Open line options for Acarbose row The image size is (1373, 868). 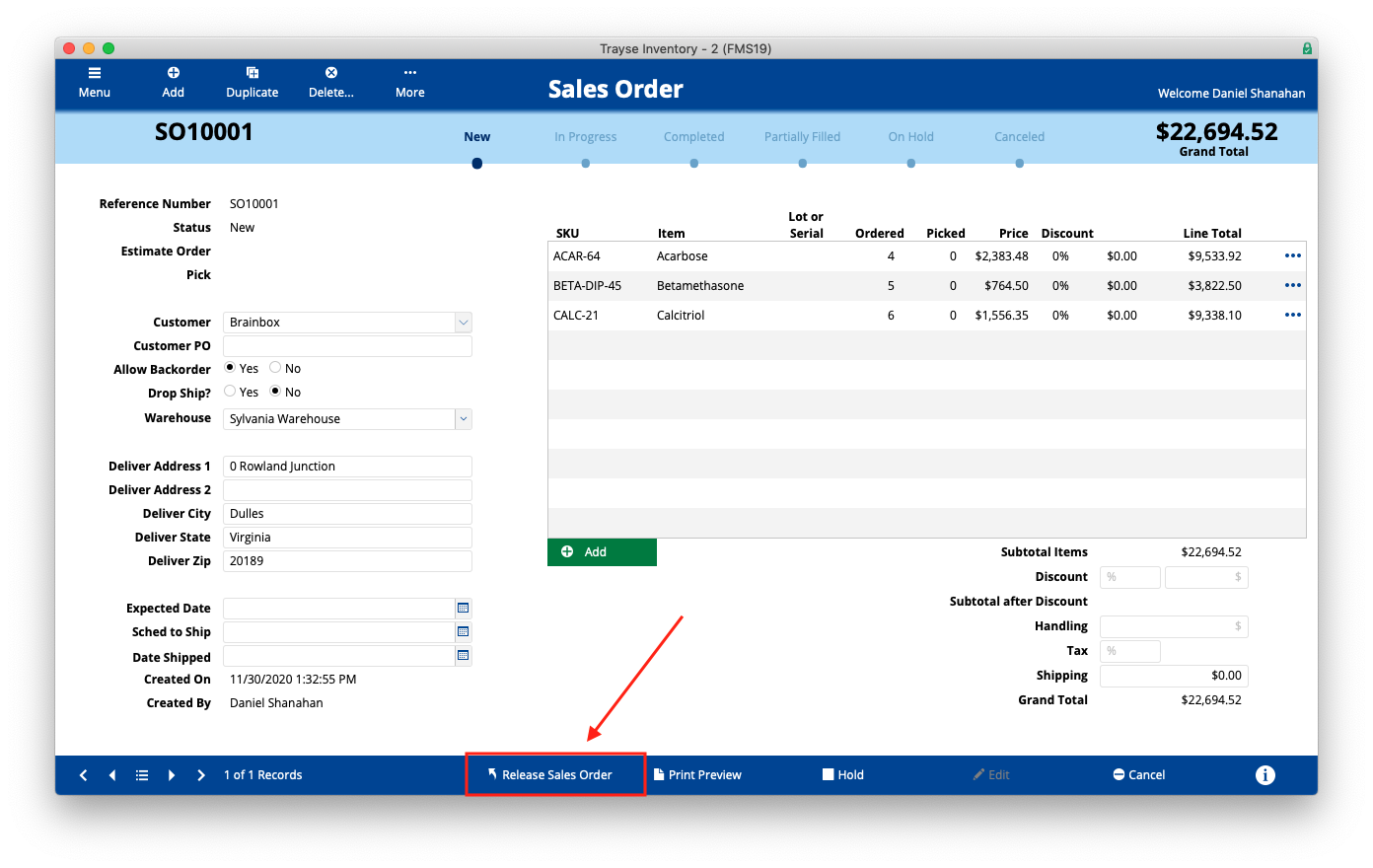coord(1293,255)
